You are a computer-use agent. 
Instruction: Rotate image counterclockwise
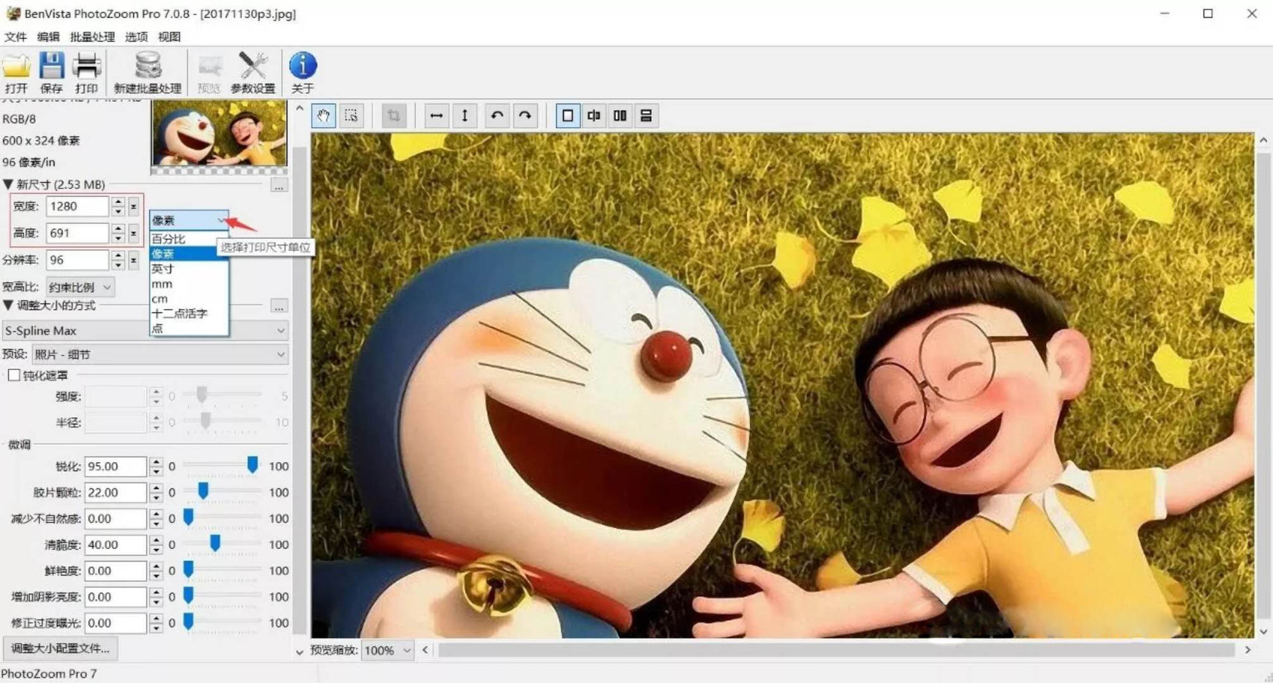496,116
